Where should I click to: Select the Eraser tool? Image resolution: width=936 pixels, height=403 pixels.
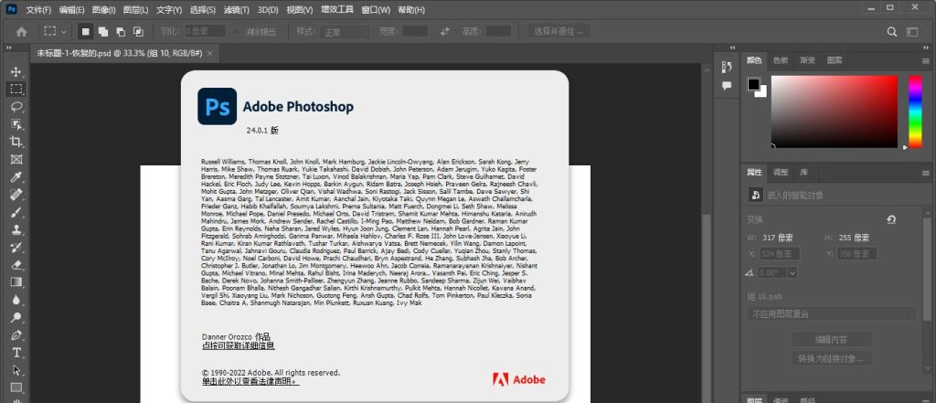16,264
